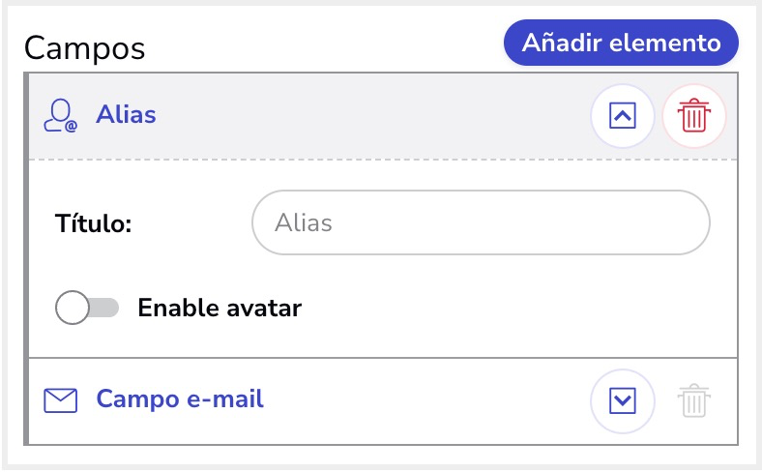762x472 pixels.
Task: Click the Título label
Action: click(x=93, y=223)
